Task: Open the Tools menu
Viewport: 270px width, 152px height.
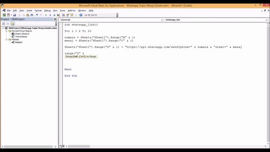Action: 62,11
